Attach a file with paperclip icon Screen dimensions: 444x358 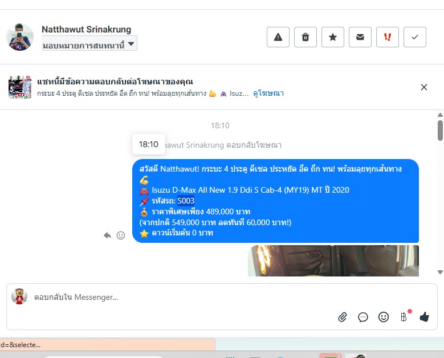coord(343,317)
